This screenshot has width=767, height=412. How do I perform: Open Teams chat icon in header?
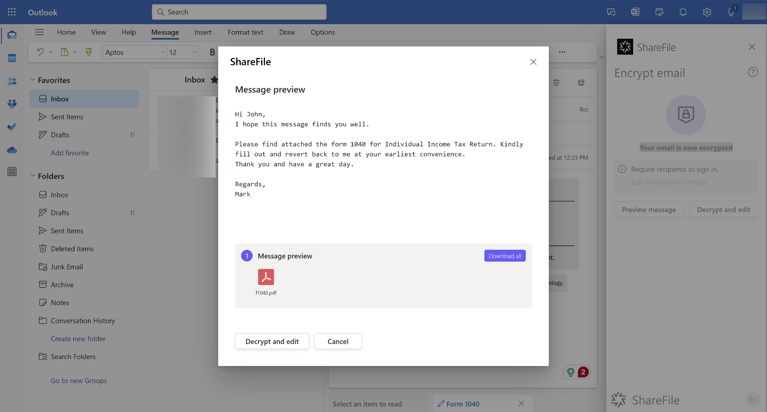pos(611,12)
